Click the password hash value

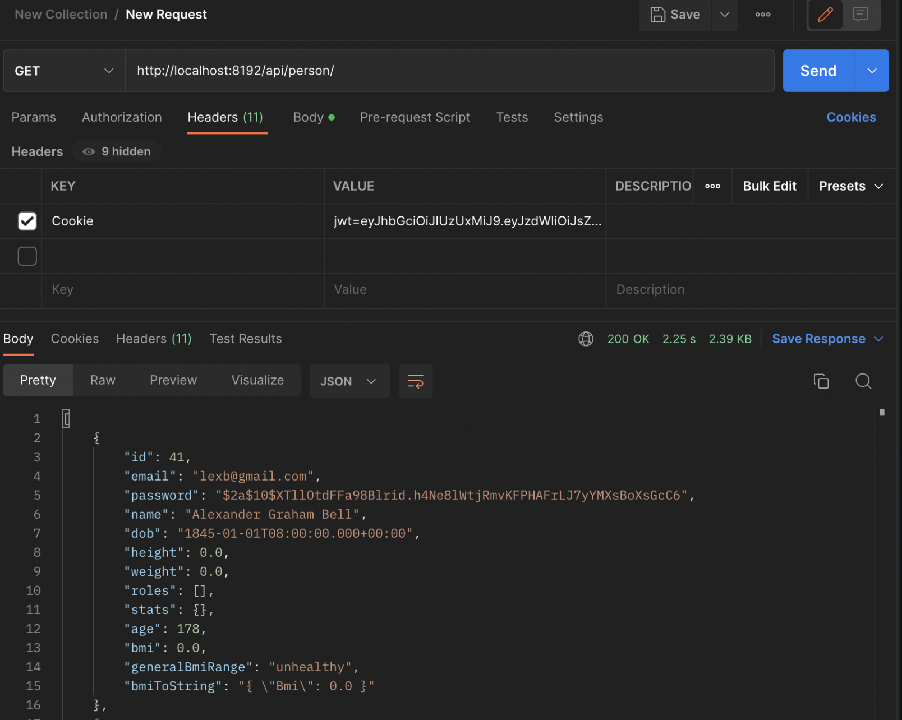[x=451, y=495]
